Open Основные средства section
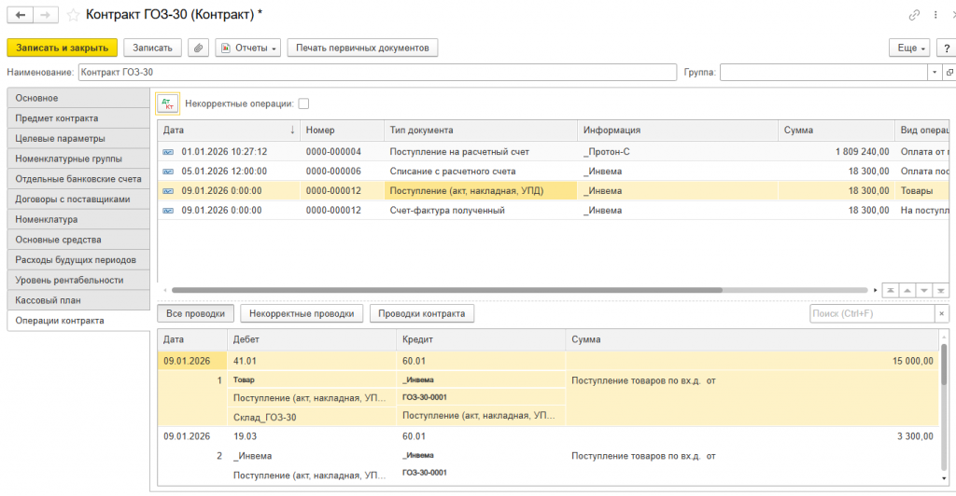956x496 pixels. [x=78, y=240]
